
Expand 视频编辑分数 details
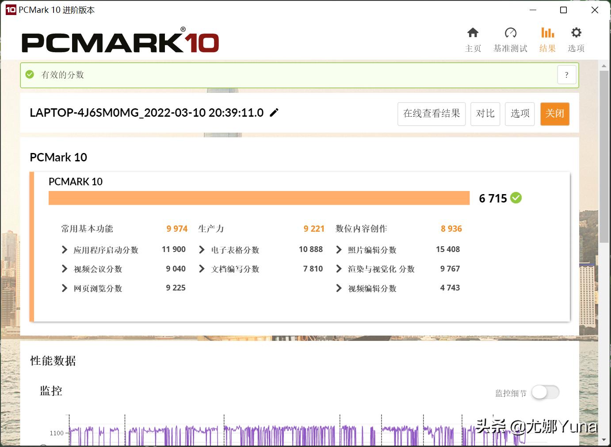coord(339,288)
